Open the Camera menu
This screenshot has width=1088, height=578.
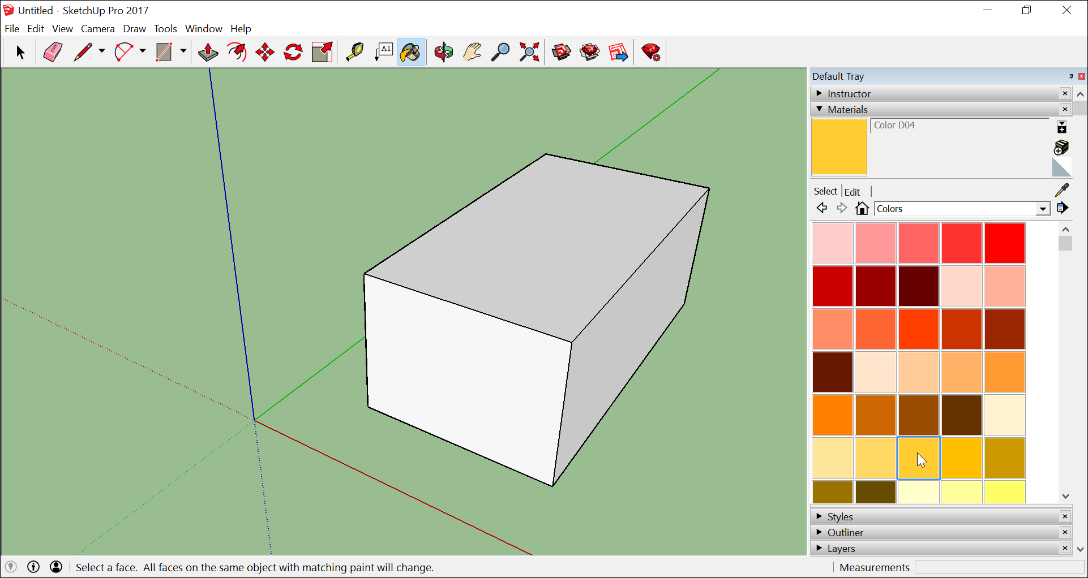coord(97,28)
